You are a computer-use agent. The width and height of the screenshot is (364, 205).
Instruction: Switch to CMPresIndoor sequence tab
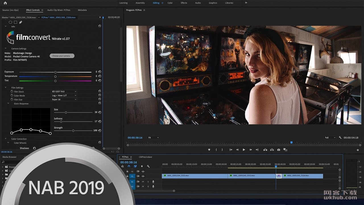pos(145,157)
